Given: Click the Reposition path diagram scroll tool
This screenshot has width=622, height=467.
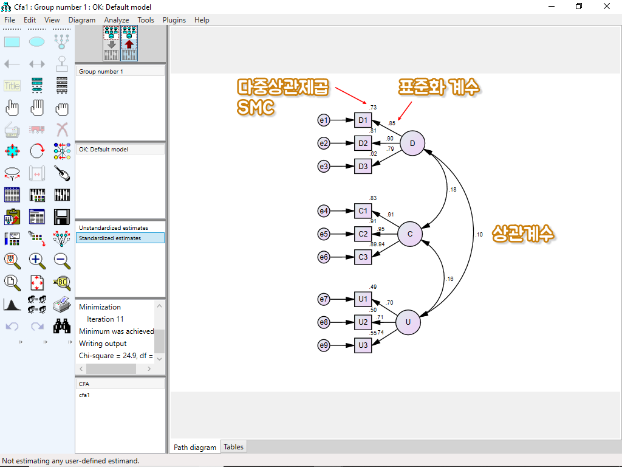Looking at the screenshot, I should tap(37, 173).
